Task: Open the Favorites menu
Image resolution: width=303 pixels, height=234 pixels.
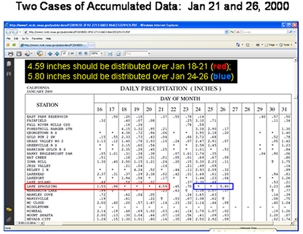Action: click(x=37, y=38)
